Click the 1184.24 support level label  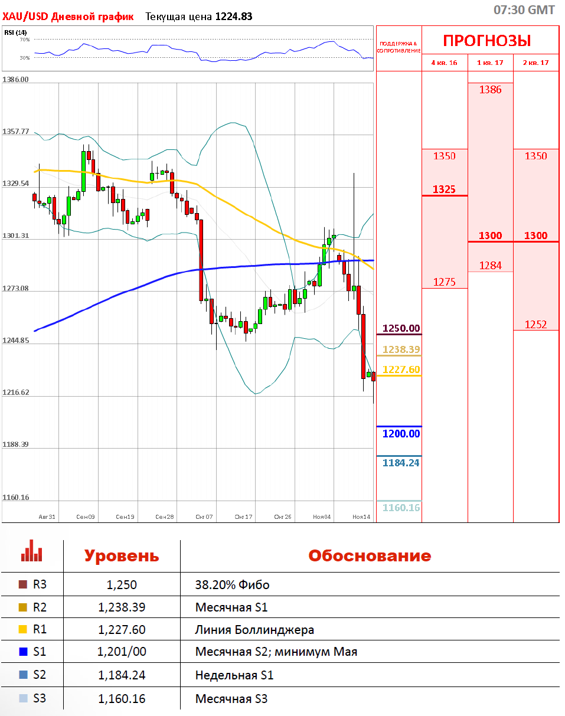(401, 463)
